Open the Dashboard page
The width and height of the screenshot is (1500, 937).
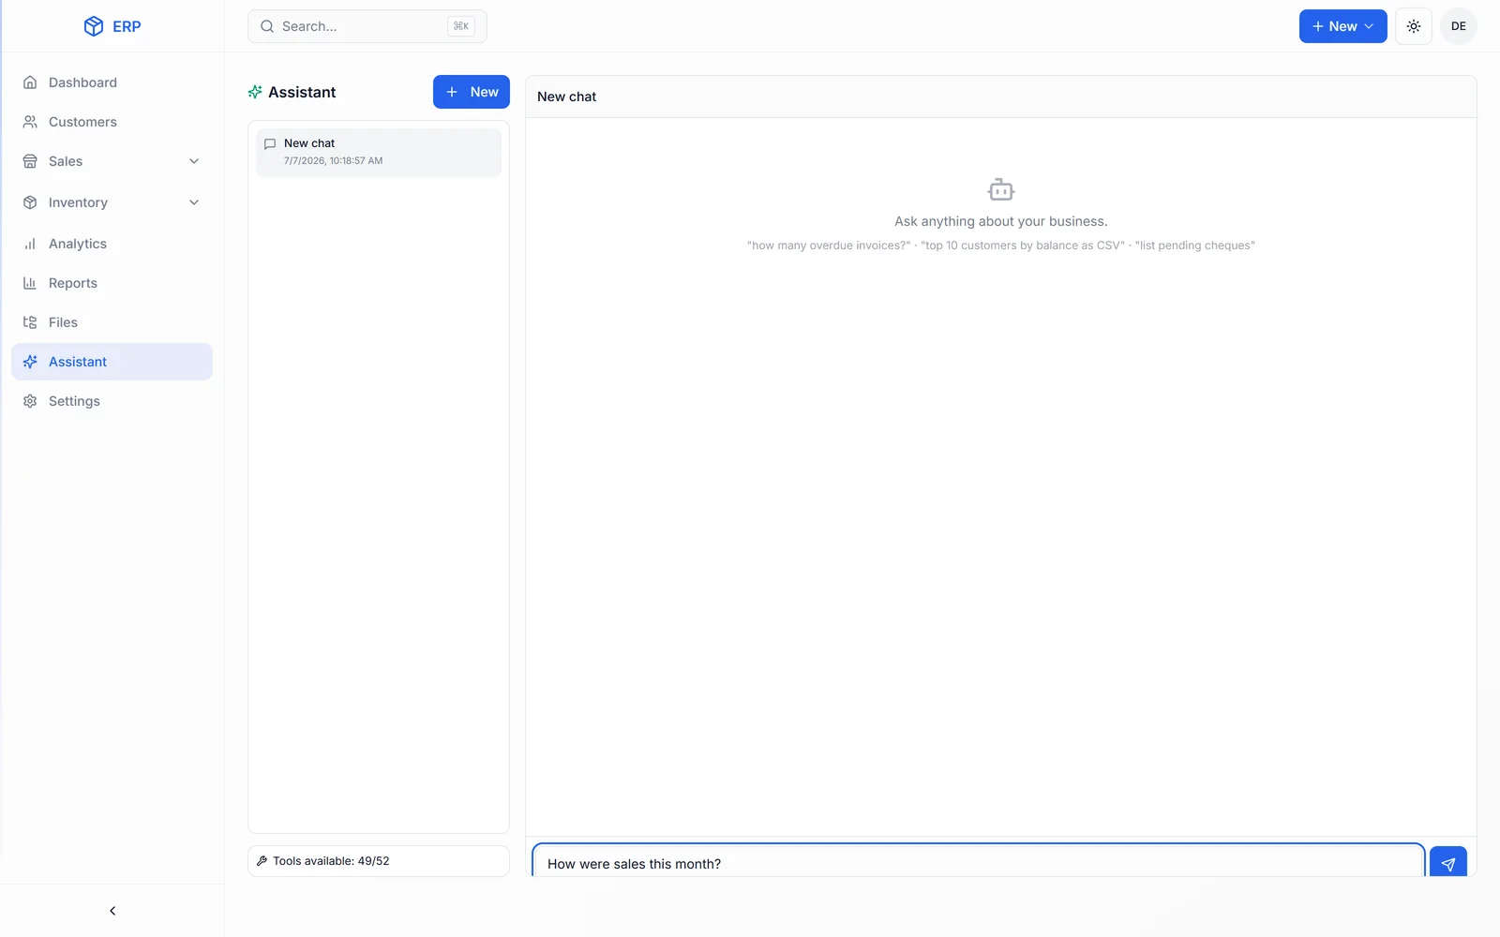click(112, 82)
